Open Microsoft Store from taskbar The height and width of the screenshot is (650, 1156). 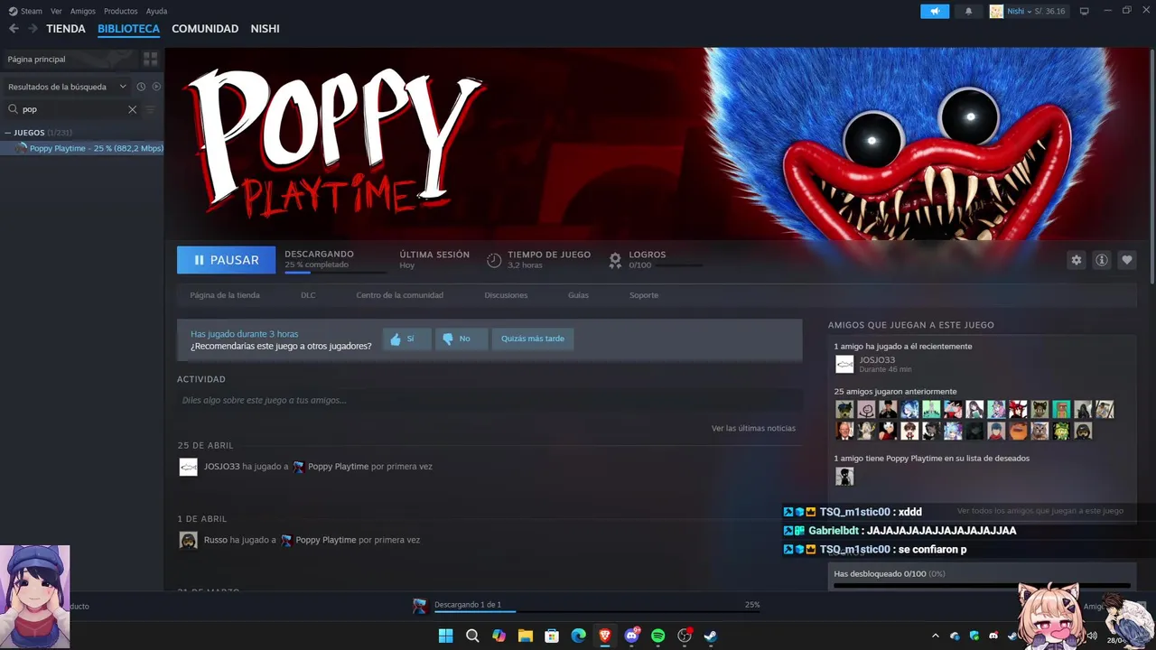(552, 636)
